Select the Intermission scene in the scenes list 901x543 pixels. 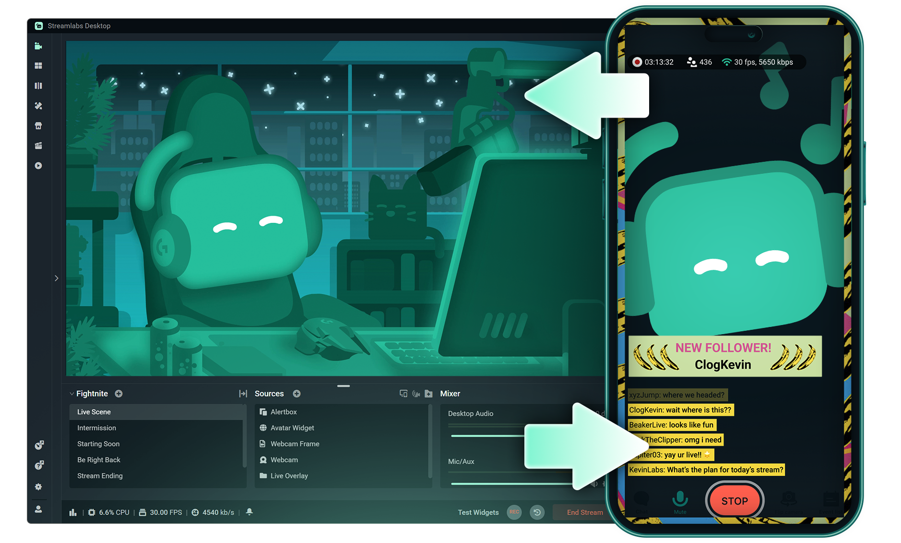[x=96, y=428]
